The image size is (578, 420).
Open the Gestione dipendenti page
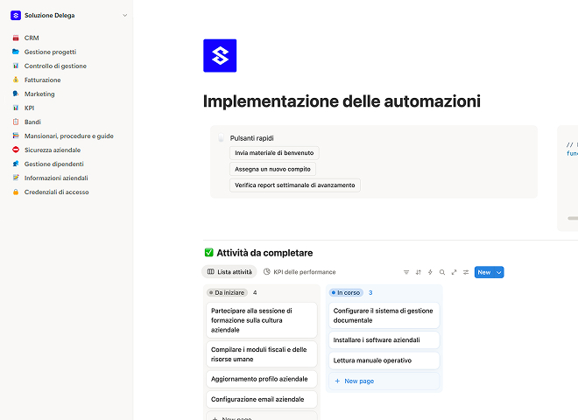click(x=53, y=164)
